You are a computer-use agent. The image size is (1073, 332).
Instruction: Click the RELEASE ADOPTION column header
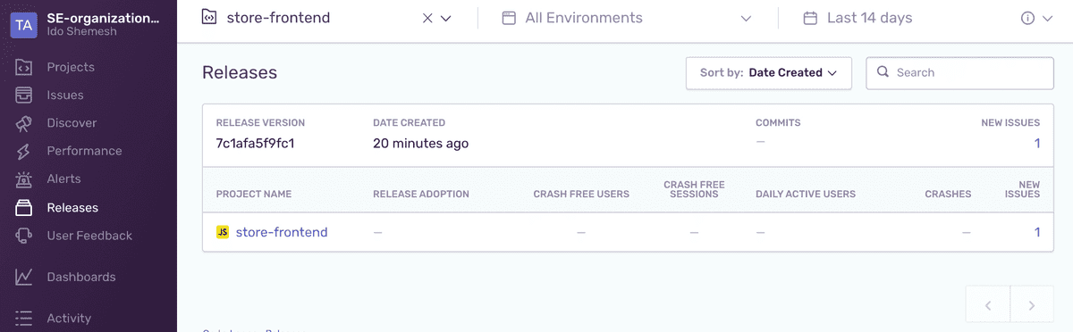tap(421, 194)
